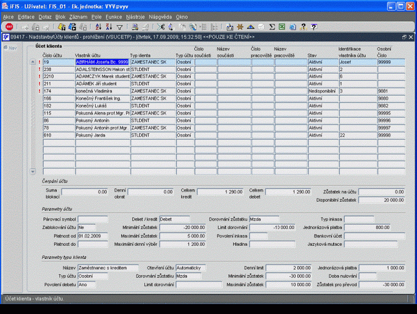The width and height of the screenshot is (417, 314).
Task: Click the funnel filter icon
Action: [119, 27]
